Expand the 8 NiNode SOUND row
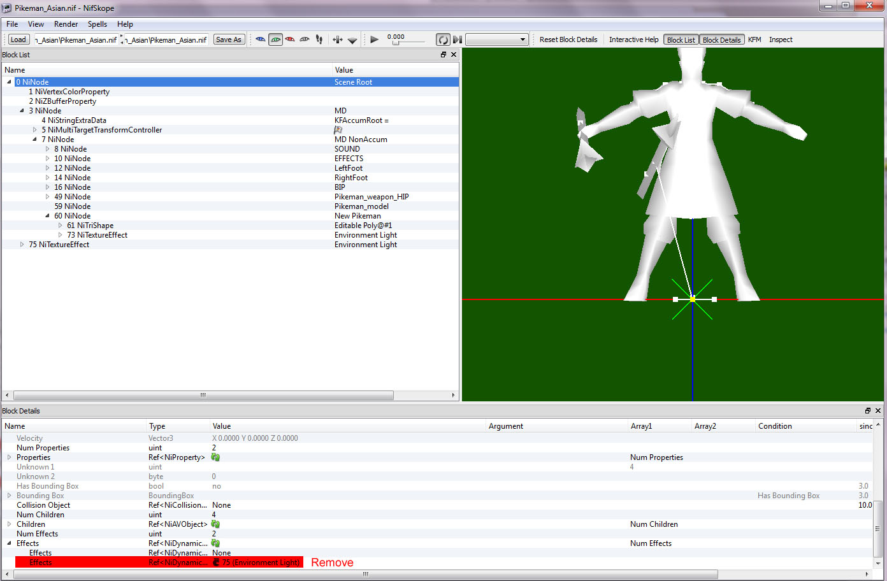 pos(47,149)
